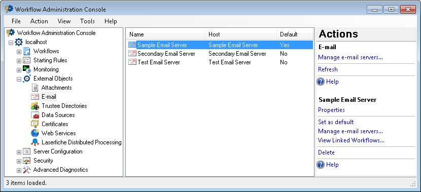Click the Refresh action link
The height and width of the screenshot is (192, 421).
[x=328, y=69]
